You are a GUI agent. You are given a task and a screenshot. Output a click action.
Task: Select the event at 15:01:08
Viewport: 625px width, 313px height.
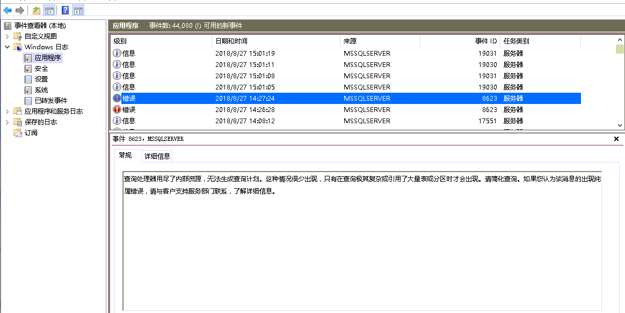pyautogui.click(x=345, y=76)
